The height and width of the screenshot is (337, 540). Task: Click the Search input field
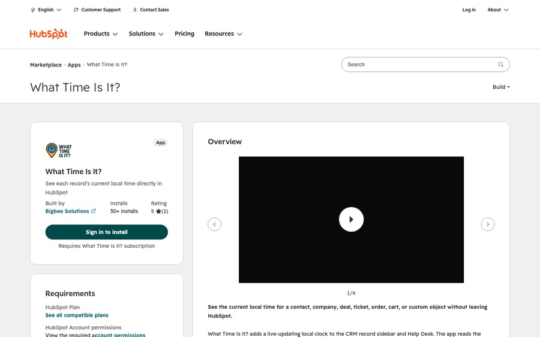click(x=425, y=65)
